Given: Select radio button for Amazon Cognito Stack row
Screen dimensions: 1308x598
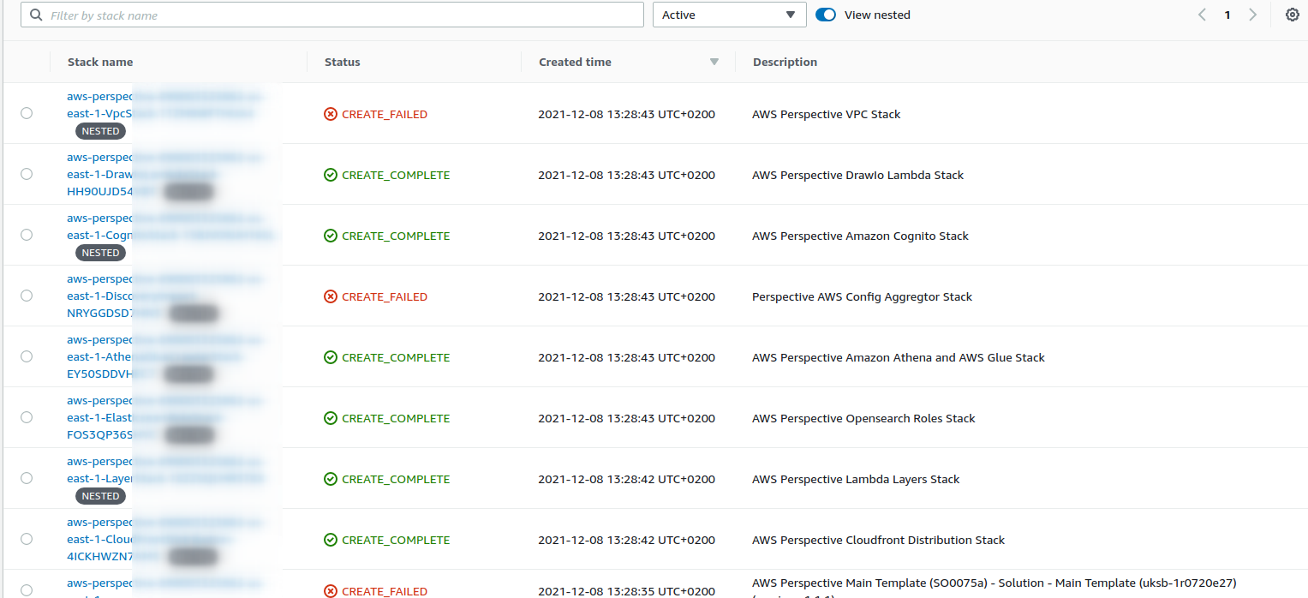Looking at the screenshot, I should tap(27, 235).
